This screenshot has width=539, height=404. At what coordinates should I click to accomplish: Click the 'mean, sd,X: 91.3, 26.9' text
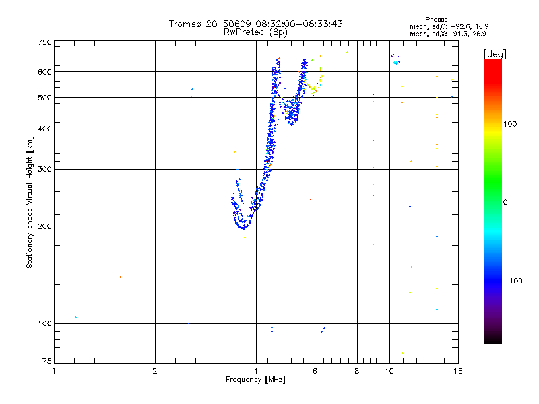click(x=447, y=34)
